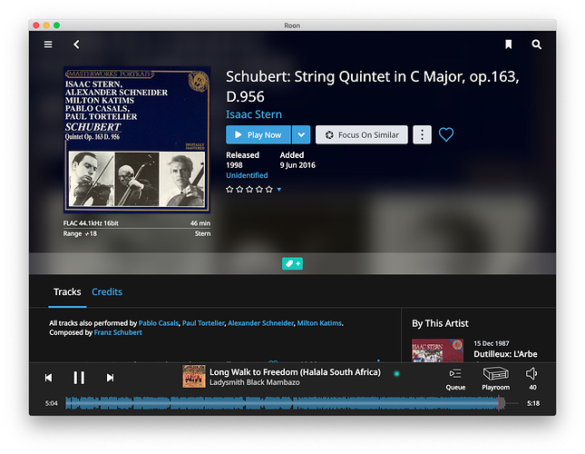
Task: Click Focus On Similar button
Action: coord(362,134)
